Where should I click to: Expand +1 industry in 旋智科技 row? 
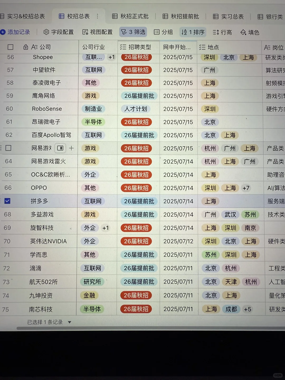(x=106, y=228)
